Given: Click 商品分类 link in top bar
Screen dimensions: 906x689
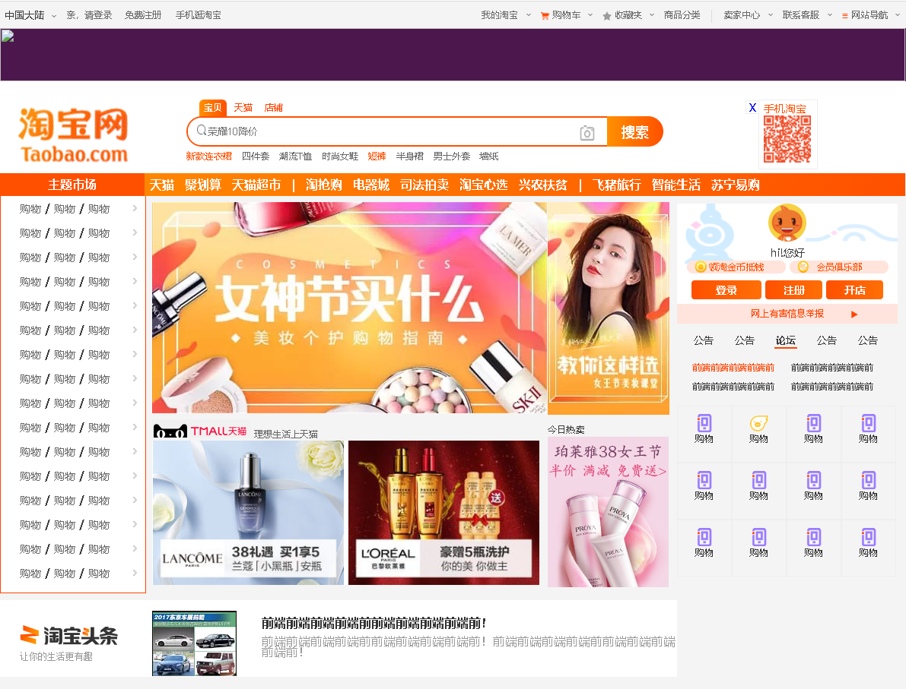Looking at the screenshot, I should 682,16.
